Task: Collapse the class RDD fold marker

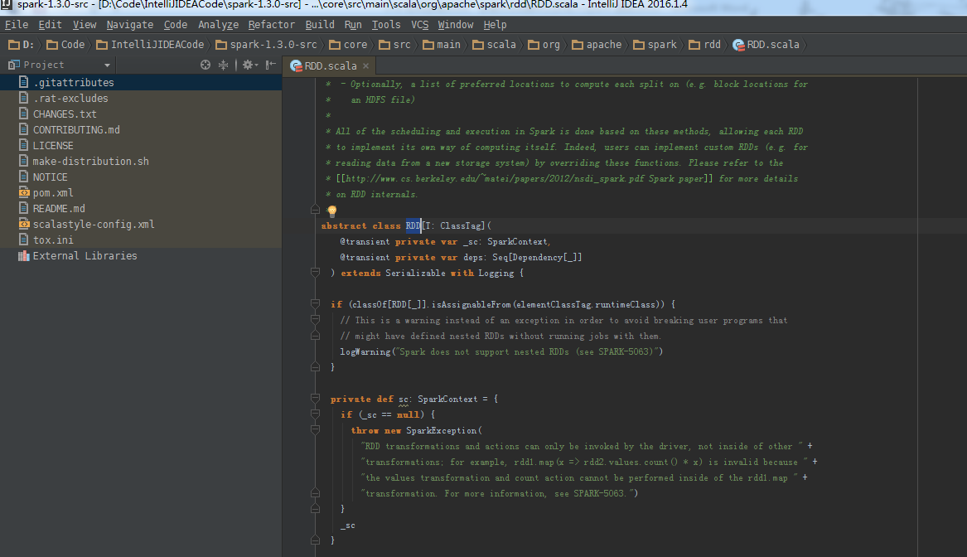Action: [x=315, y=272]
